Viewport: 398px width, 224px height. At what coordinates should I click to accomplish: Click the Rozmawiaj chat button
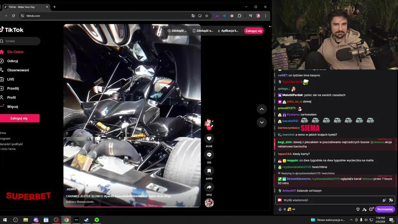tap(385, 209)
